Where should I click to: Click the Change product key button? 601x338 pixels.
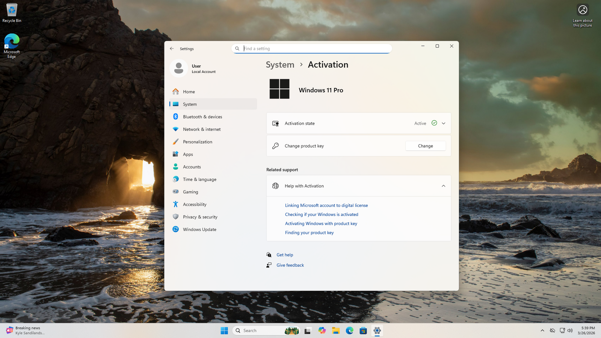pyautogui.click(x=425, y=146)
